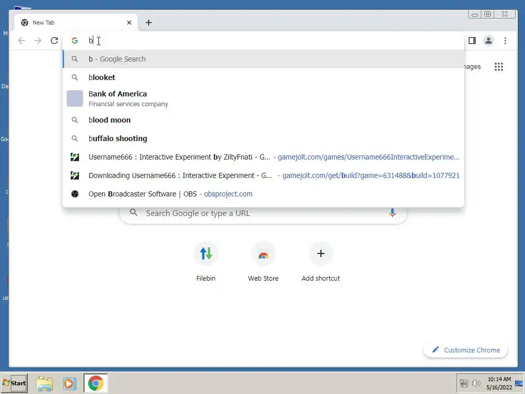Reload the page with refresh icon
525x394 pixels.
pyautogui.click(x=54, y=41)
